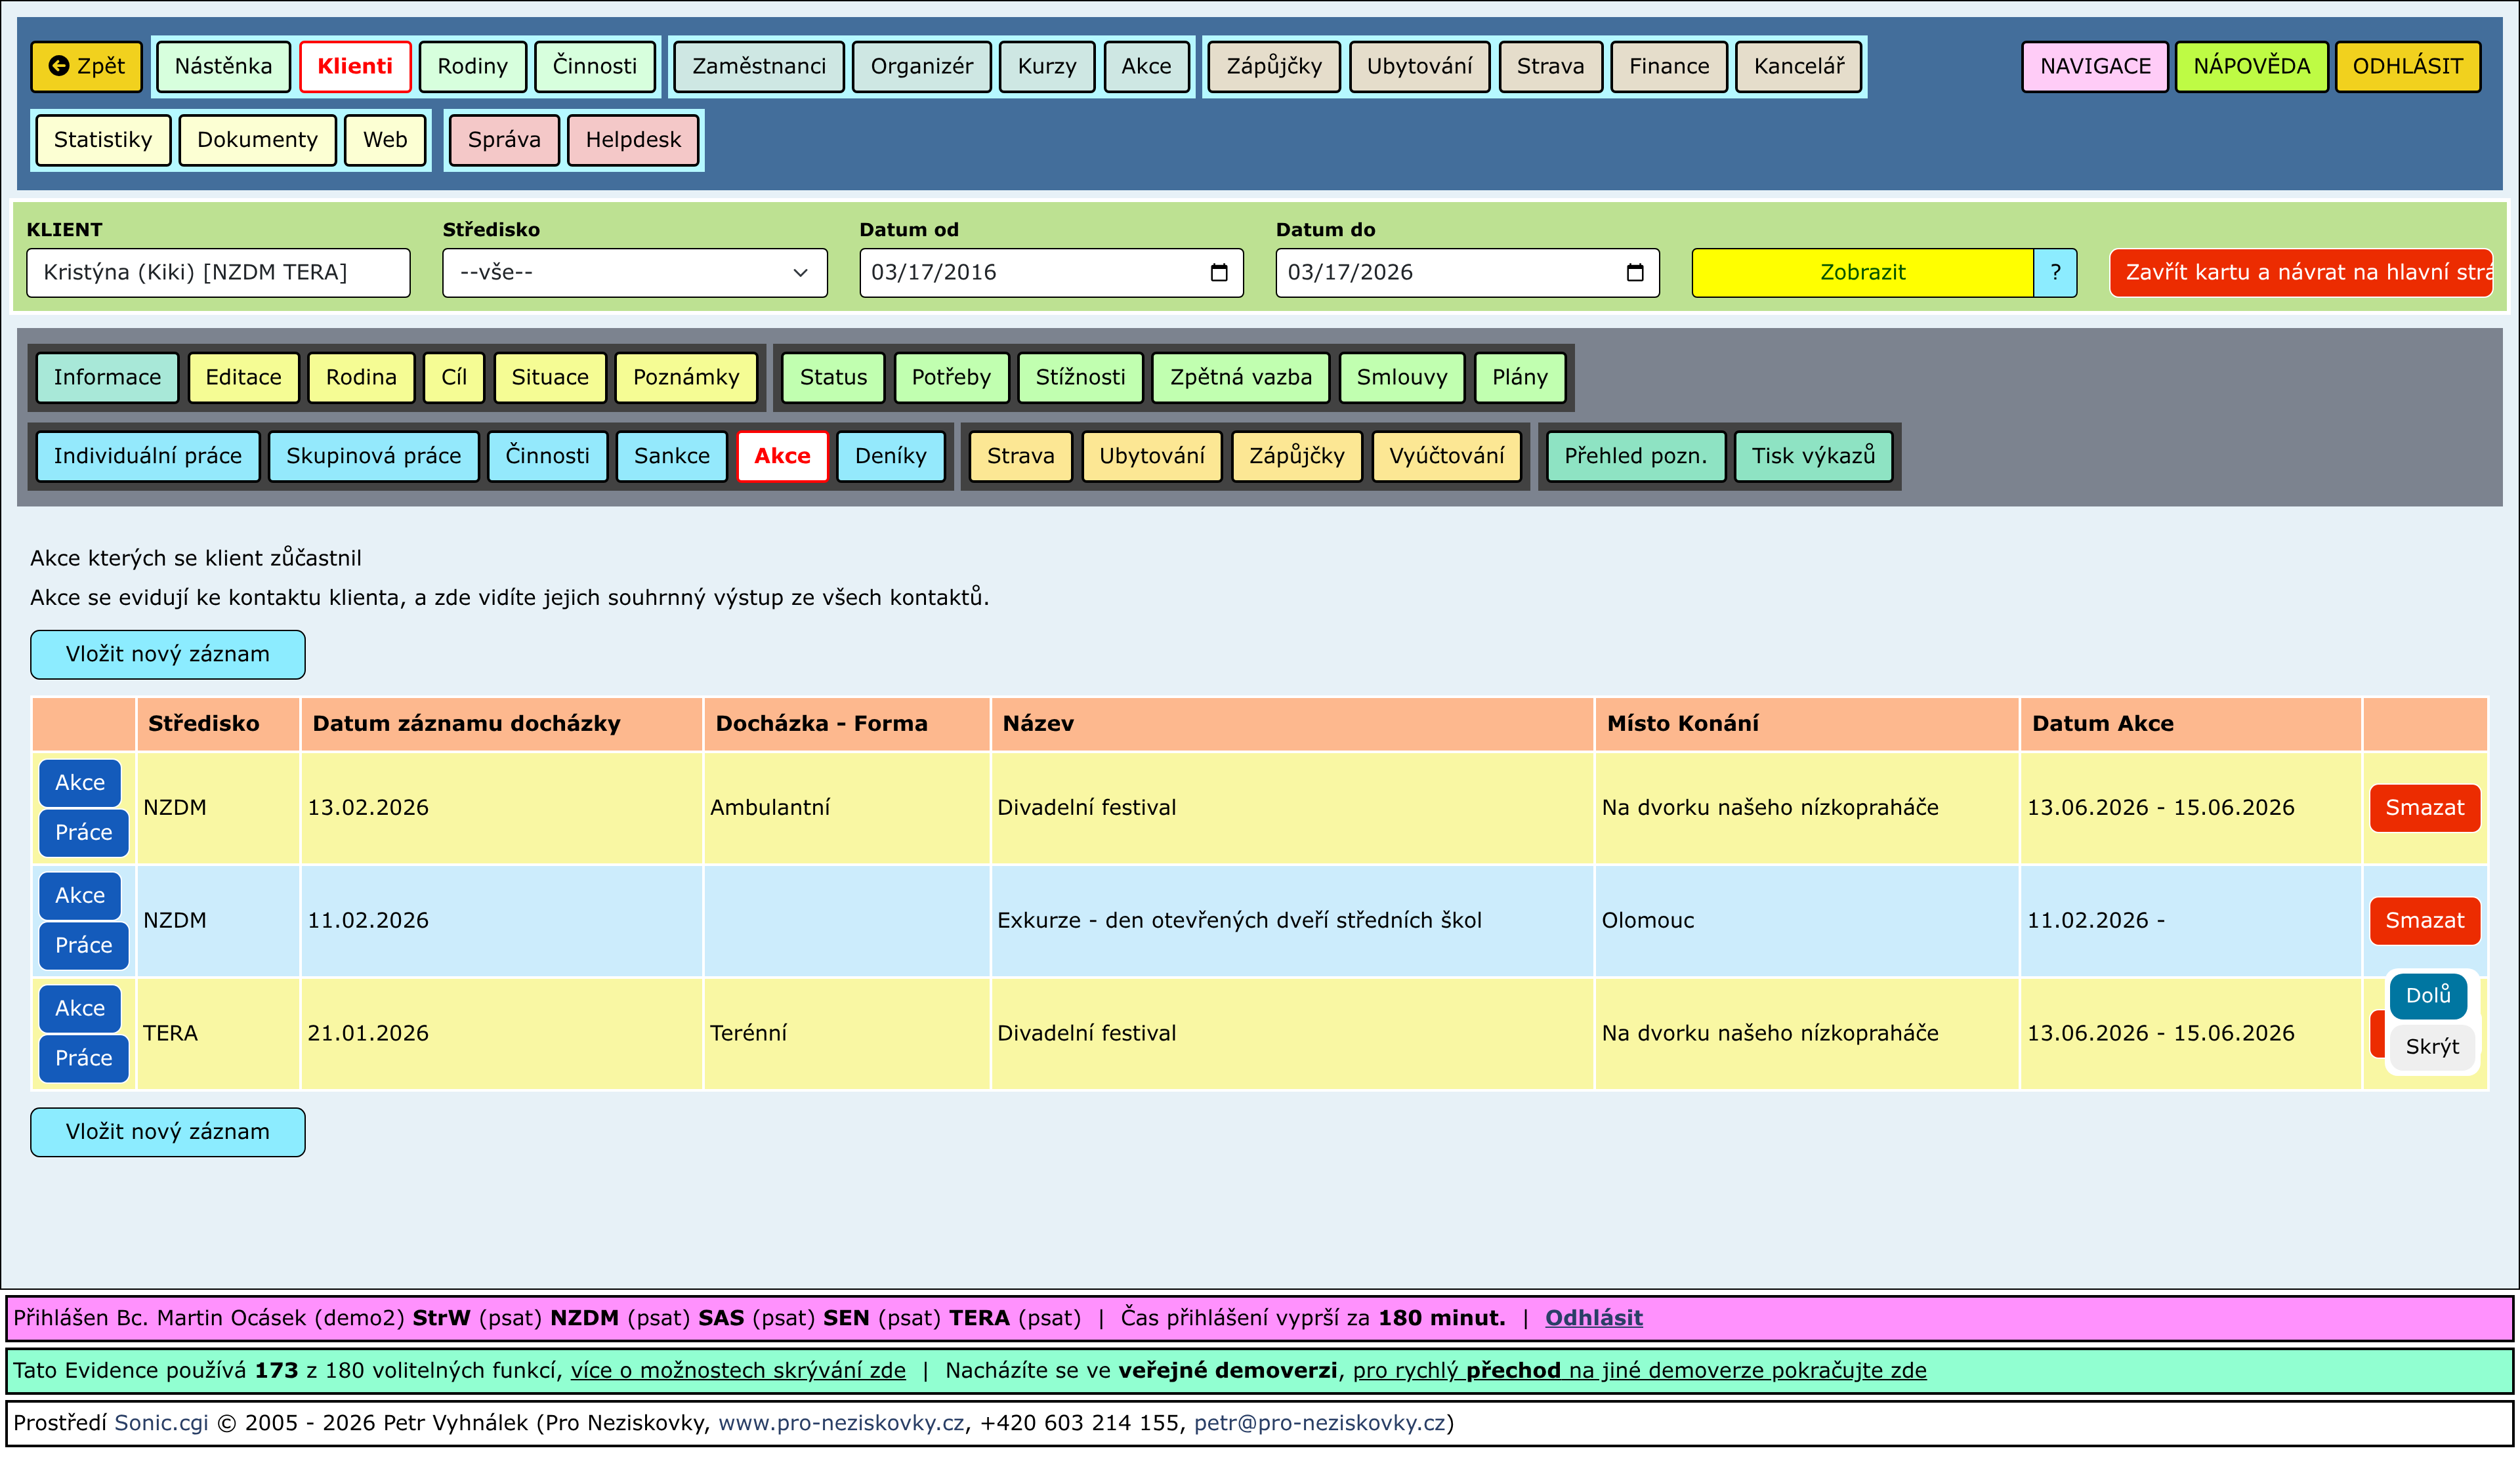Click the KLIENT name input field
Viewport: 2520px width, 1484px height.
tap(217, 272)
